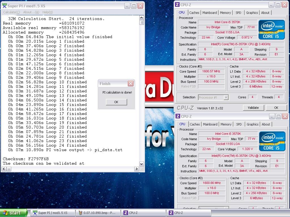Close the Finish dialog with X
The width and height of the screenshot is (290, 217).
click(131, 83)
